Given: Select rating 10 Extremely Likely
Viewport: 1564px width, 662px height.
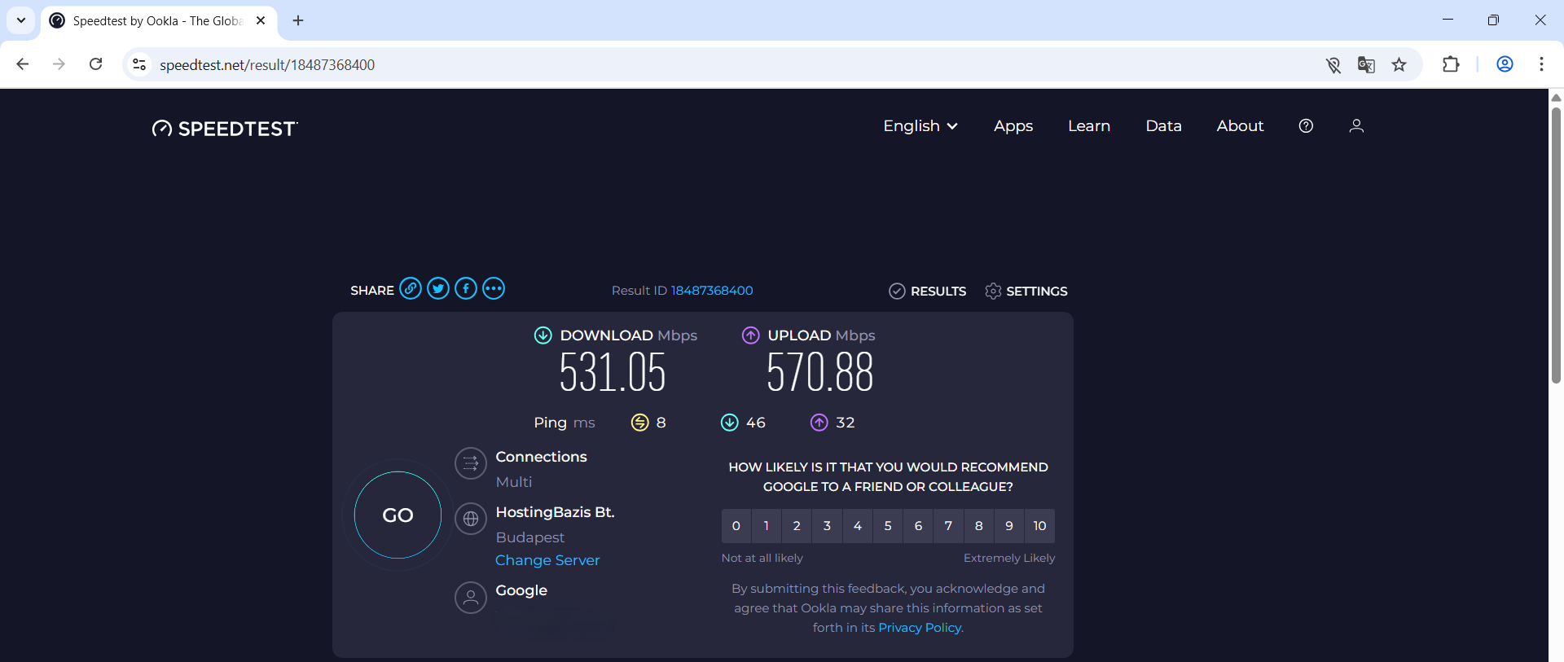Looking at the screenshot, I should tap(1039, 526).
